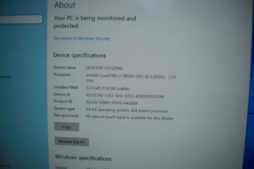The width and height of the screenshot is (254, 169).
Task: Open See details in Windows Security link
Action: tap(82, 39)
